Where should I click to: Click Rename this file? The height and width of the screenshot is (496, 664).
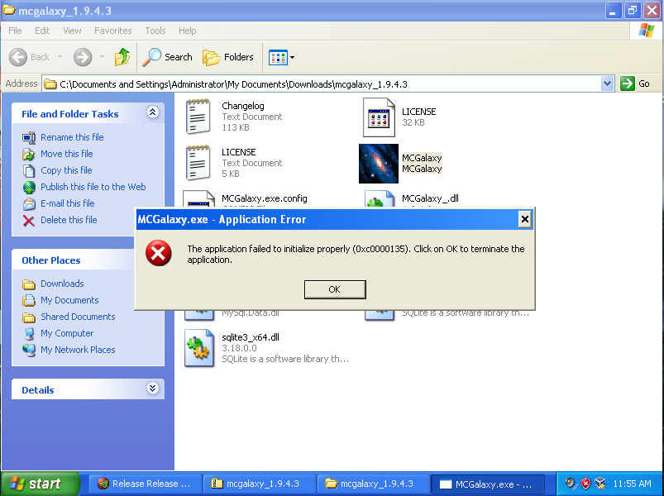pos(72,137)
